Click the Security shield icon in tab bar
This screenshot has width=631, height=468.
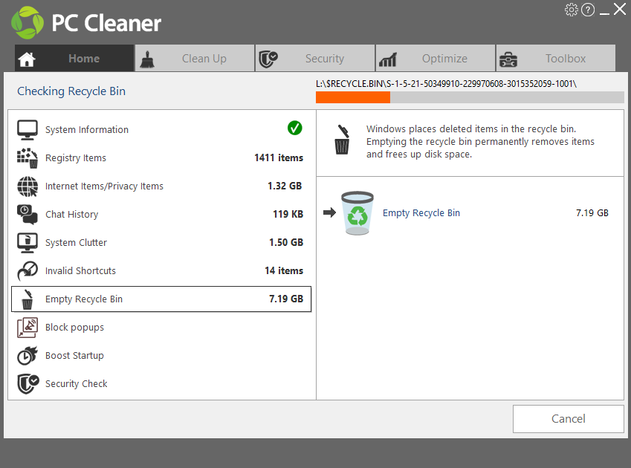[x=268, y=59]
